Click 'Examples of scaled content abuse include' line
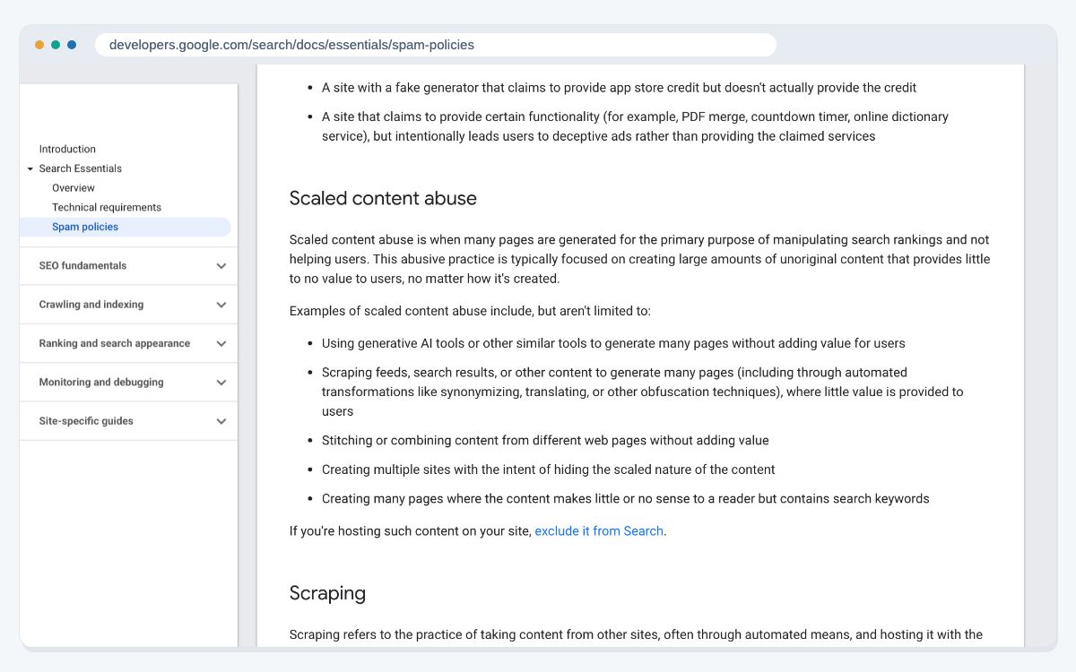1076x672 pixels. click(470, 311)
